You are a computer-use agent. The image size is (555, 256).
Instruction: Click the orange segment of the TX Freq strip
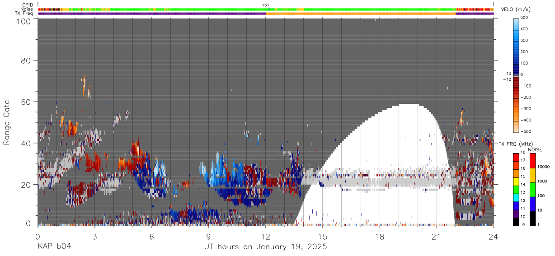(361, 14)
